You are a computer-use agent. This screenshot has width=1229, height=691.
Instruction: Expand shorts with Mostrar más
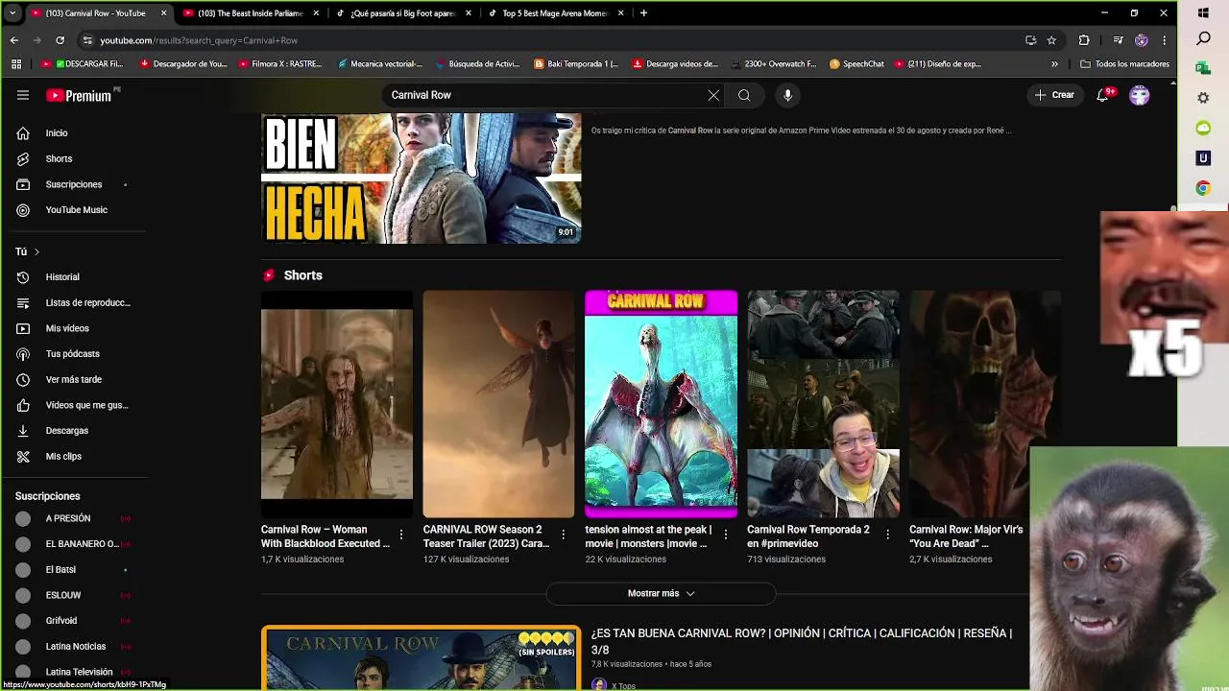[661, 593]
